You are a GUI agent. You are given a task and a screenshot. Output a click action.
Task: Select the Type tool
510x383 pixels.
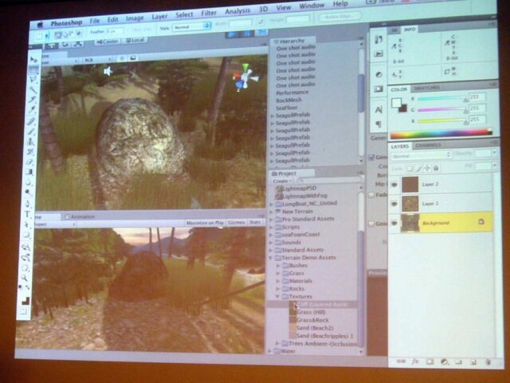(27, 215)
